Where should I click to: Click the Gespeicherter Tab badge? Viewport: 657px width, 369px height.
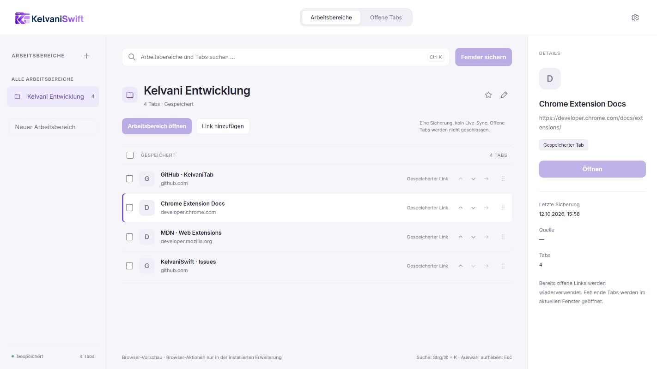point(564,145)
